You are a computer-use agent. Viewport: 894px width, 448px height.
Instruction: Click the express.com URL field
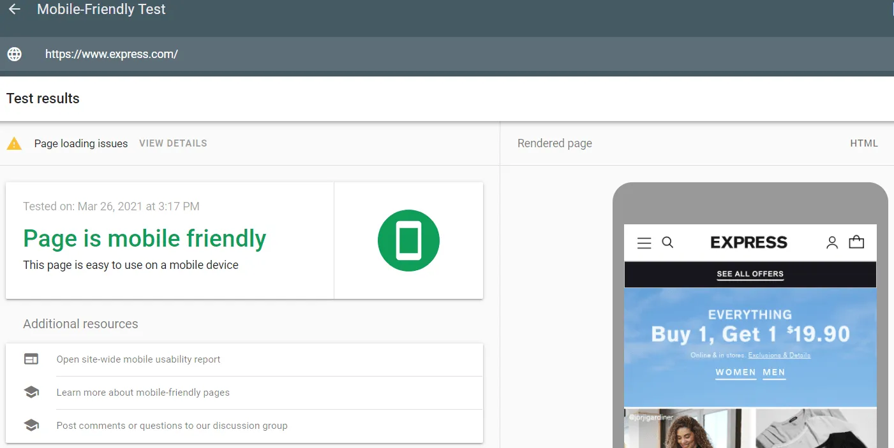(112, 54)
